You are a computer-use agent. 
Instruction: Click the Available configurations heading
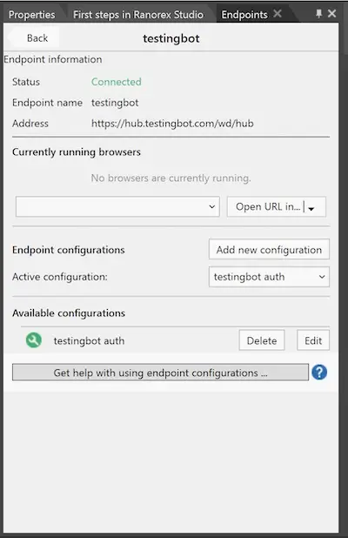69,313
